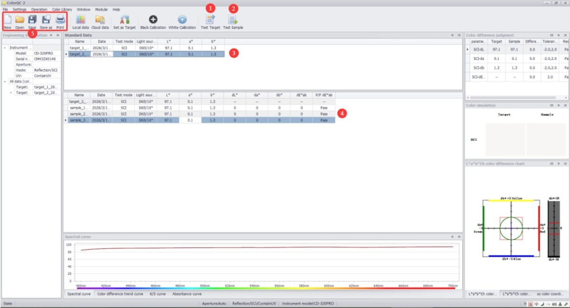
Task: Pin the Color simulation panel
Action: (558, 105)
